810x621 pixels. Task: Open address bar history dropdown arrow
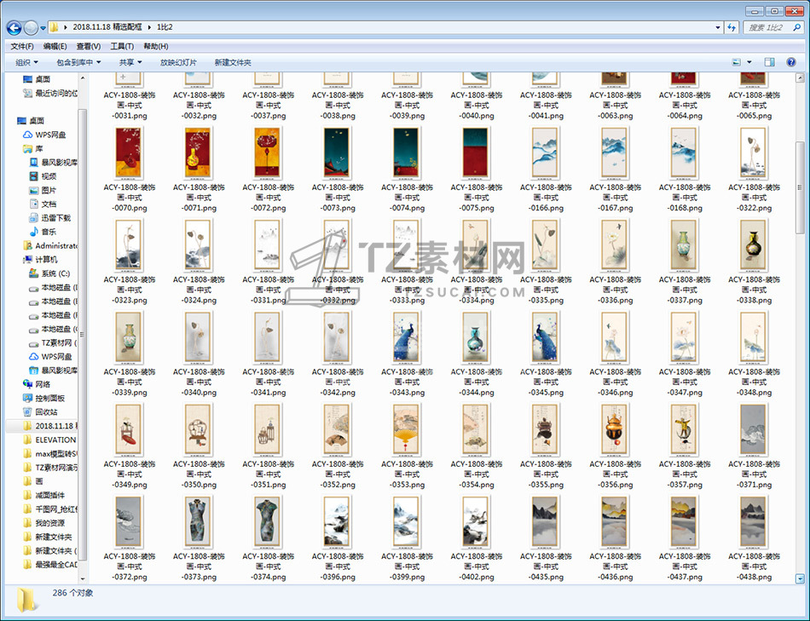coord(718,27)
